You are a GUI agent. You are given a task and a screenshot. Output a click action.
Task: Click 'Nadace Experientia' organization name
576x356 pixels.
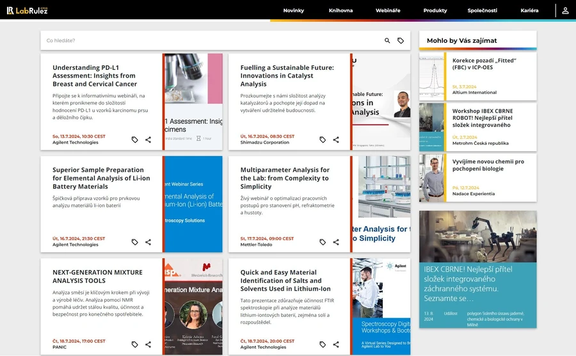(474, 193)
